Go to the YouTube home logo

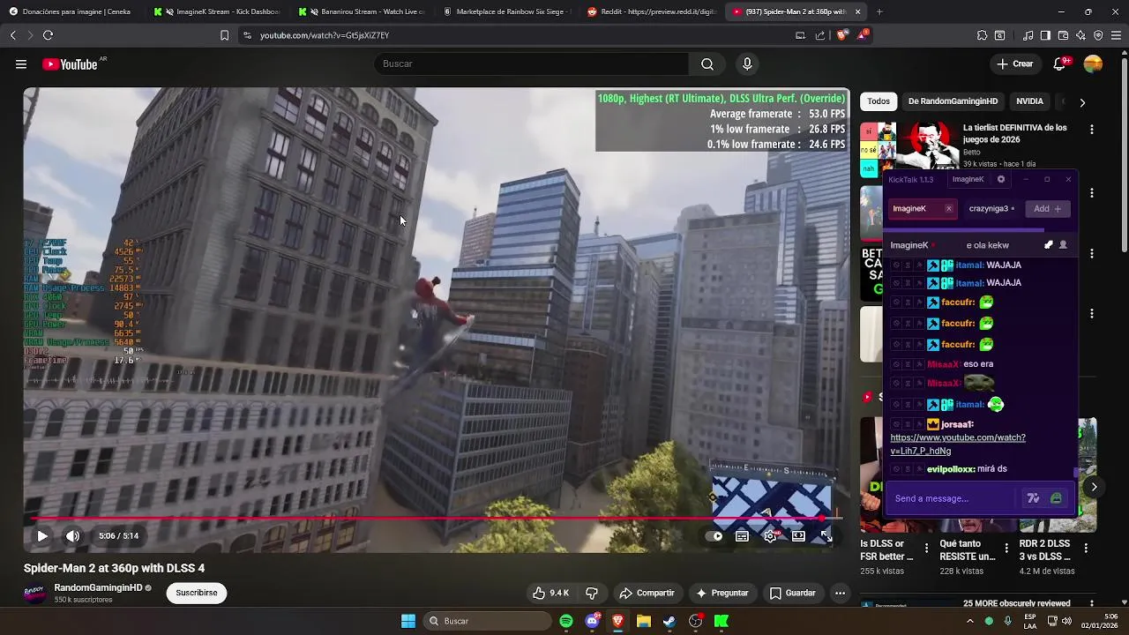tap(70, 64)
